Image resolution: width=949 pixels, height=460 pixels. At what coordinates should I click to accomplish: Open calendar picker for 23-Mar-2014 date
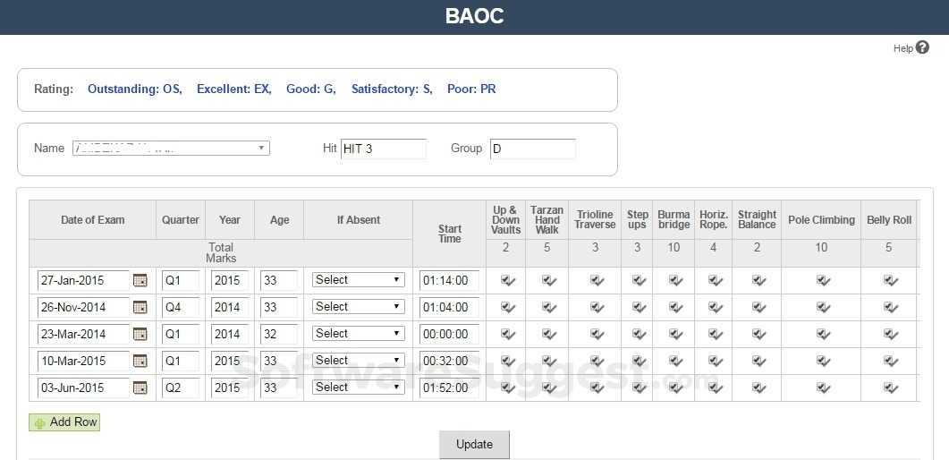[x=140, y=334]
